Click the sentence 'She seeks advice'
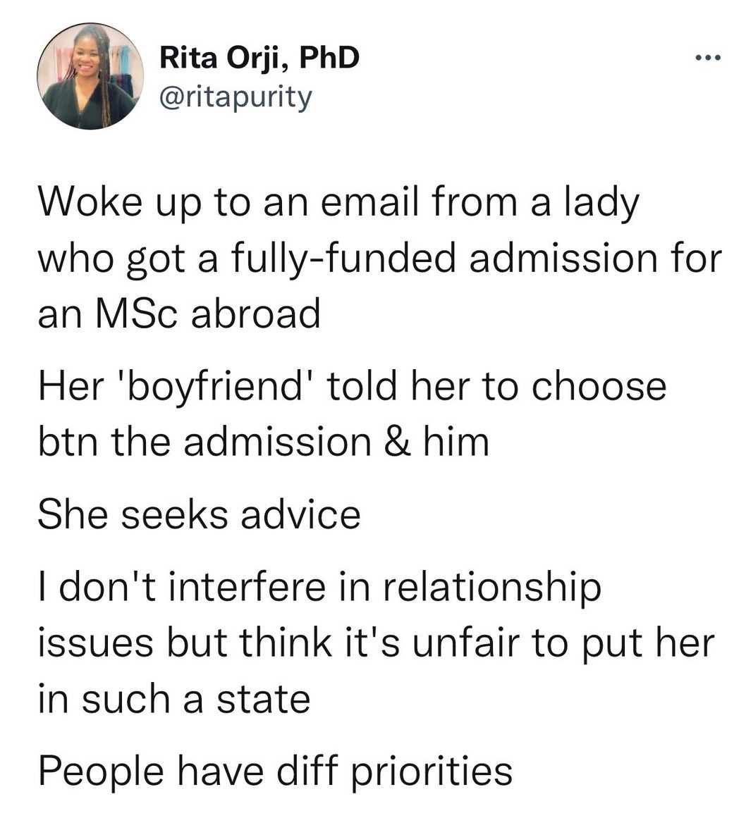Image resolution: width=746 pixels, height=818 pixels. click(x=199, y=515)
